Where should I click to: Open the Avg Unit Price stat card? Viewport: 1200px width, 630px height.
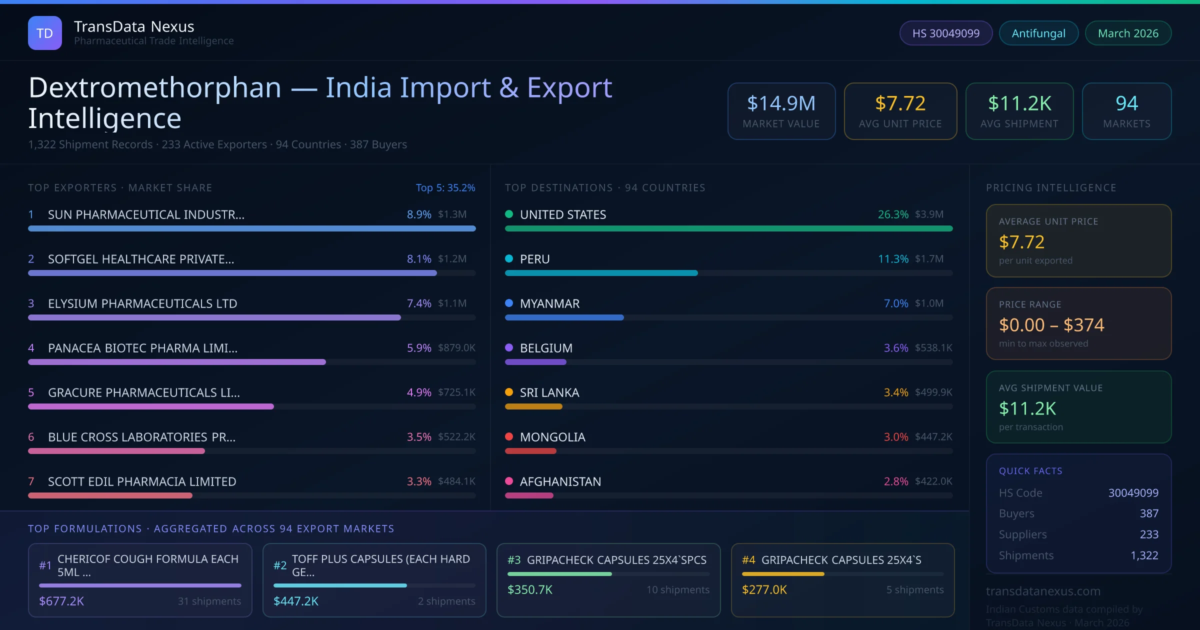pos(900,111)
